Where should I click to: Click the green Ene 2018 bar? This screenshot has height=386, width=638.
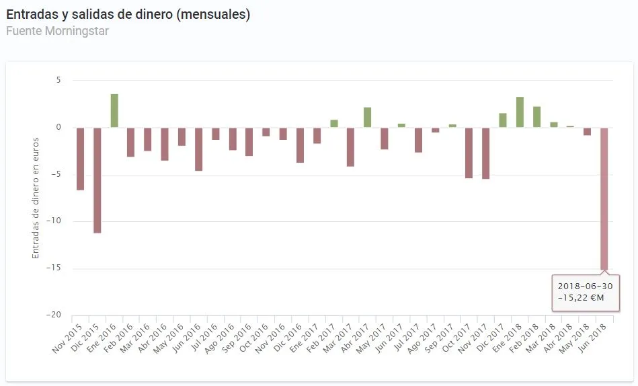pos(520,112)
